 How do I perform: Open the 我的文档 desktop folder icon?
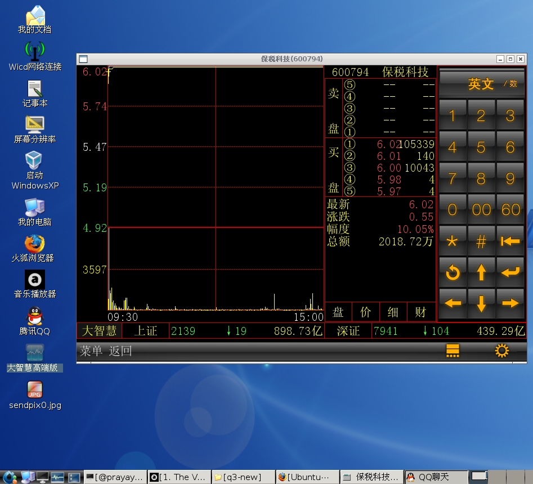tap(35, 20)
